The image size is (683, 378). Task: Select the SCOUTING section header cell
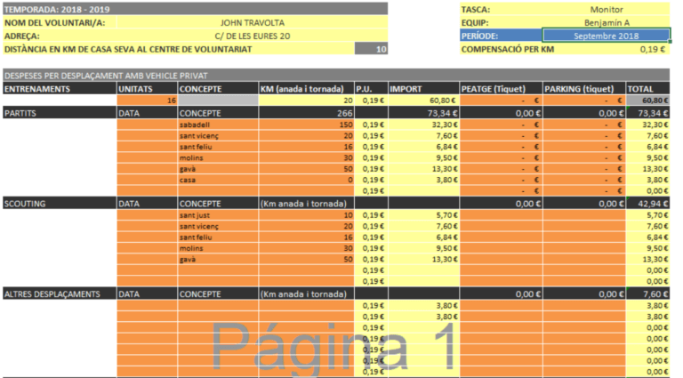pyautogui.click(x=59, y=204)
